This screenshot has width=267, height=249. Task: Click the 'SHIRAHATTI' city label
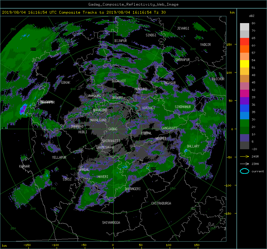[x=111, y=141]
